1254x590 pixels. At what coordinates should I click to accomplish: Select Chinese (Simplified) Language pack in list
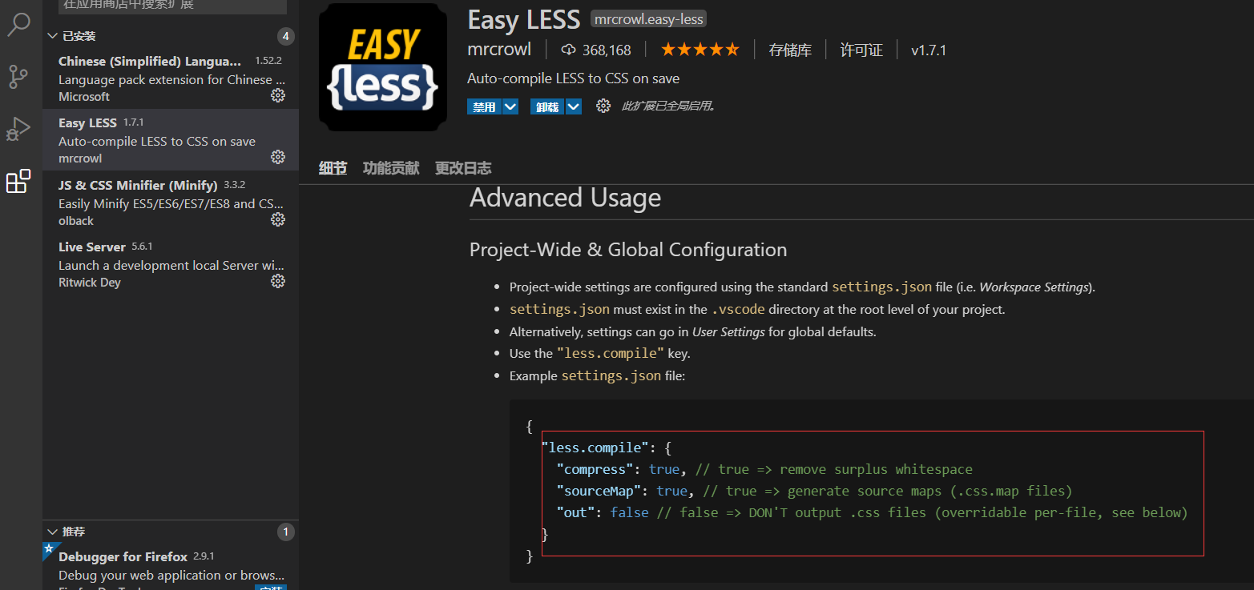(171, 78)
